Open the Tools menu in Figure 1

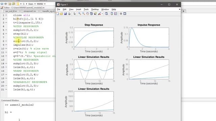point(86,9)
